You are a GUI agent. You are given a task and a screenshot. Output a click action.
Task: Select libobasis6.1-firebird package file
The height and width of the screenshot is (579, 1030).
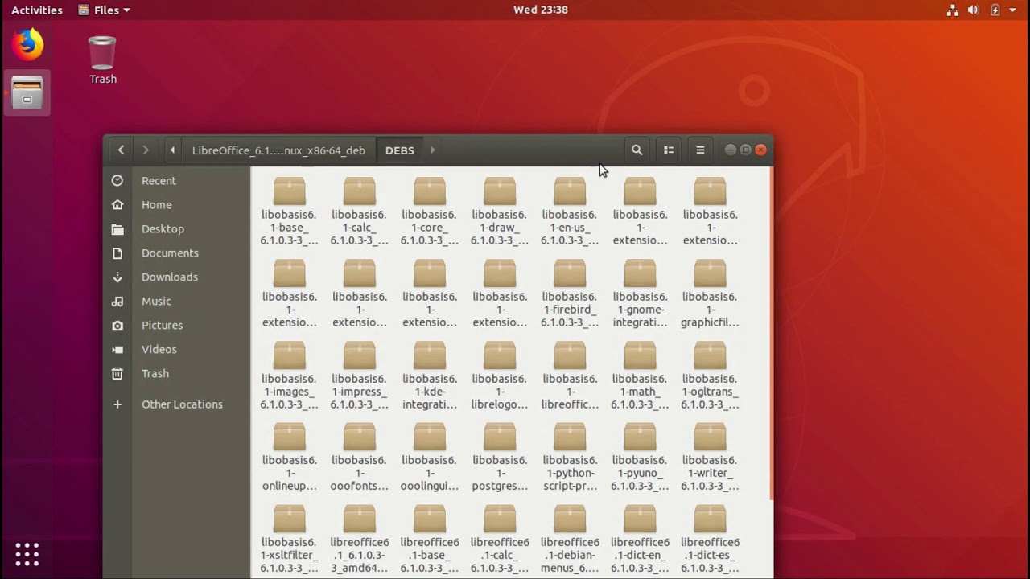(x=570, y=294)
